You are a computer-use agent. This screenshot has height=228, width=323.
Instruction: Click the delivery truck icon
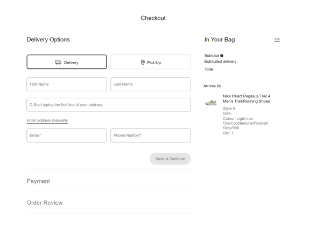click(x=59, y=62)
